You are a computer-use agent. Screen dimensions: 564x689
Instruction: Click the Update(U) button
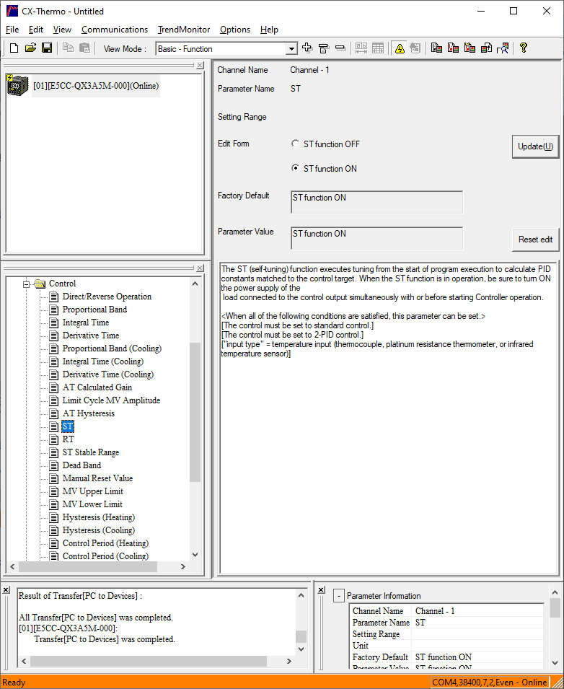pos(535,146)
